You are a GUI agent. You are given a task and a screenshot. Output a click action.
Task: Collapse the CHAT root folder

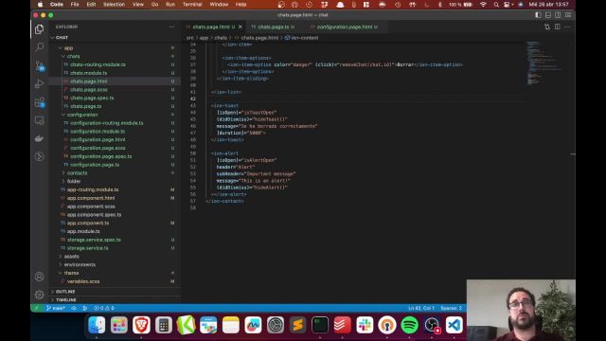coord(62,38)
